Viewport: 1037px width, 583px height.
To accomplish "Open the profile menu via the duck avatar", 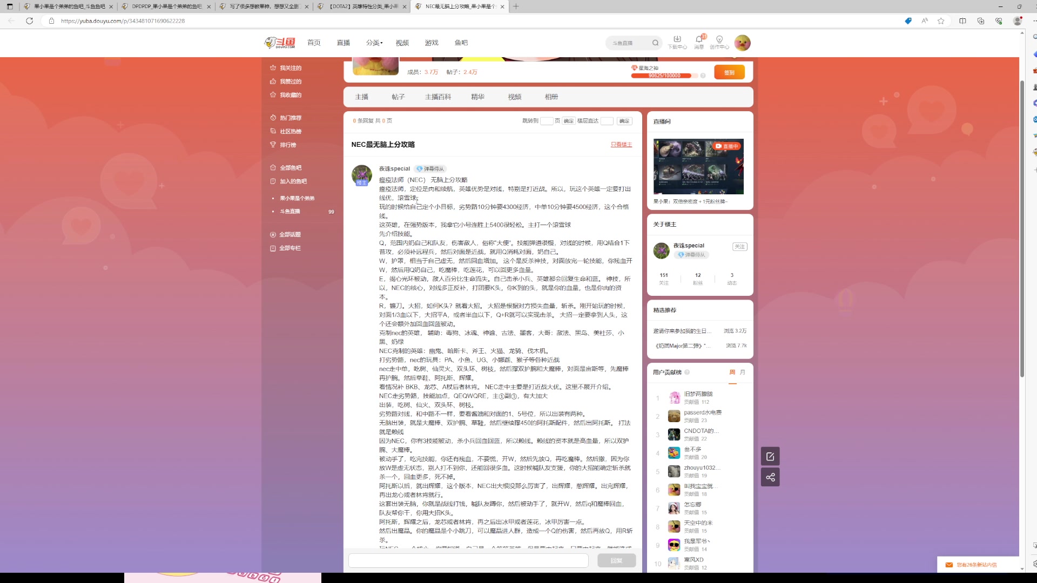I will tap(743, 43).
